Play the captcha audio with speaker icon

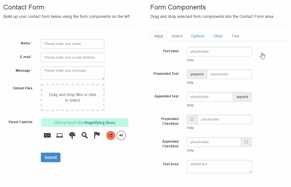coord(121,135)
